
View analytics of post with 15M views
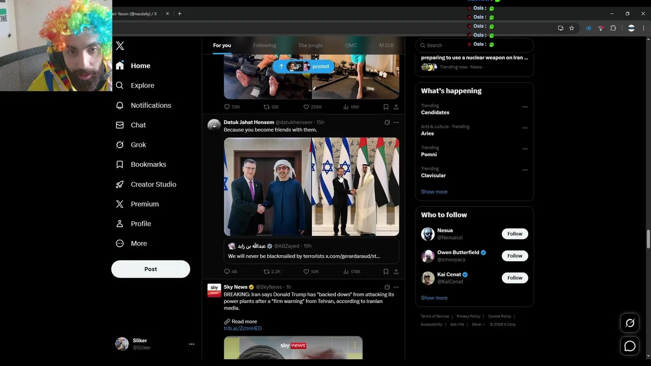(x=351, y=107)
